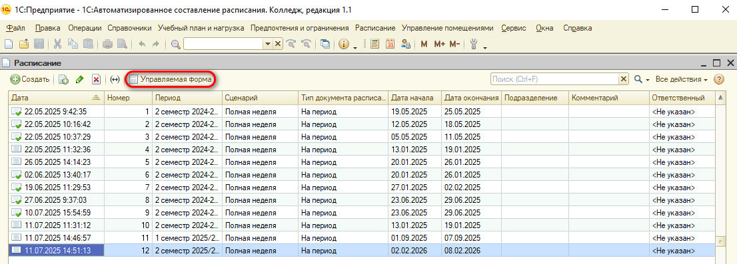Click the Save floppy disk icon
Screen dimensions: 737x264
click(39, 44)
